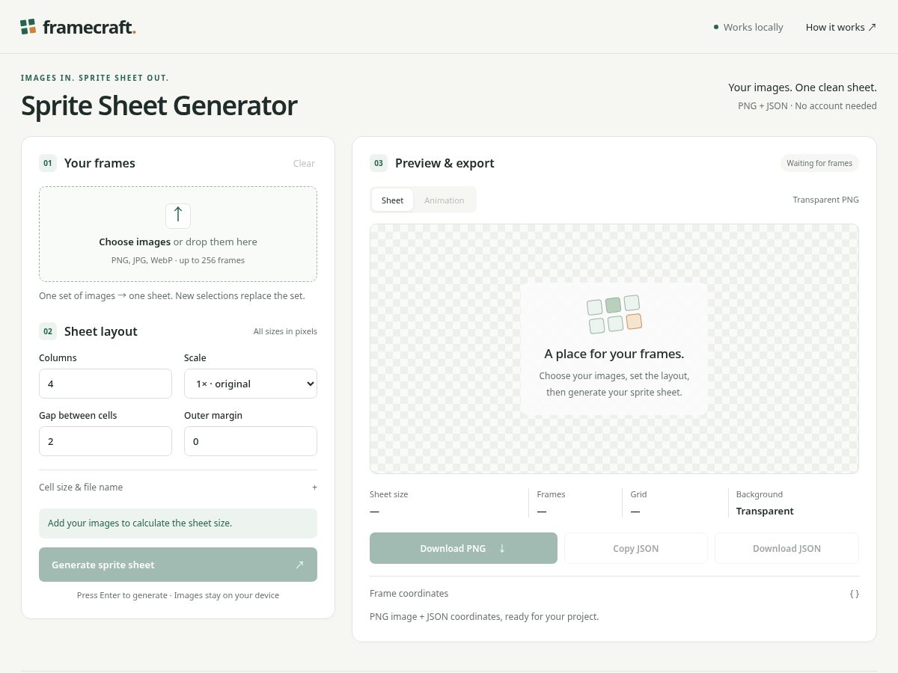
Task: Click the 03 step badge
Action: tap(379, 163)
